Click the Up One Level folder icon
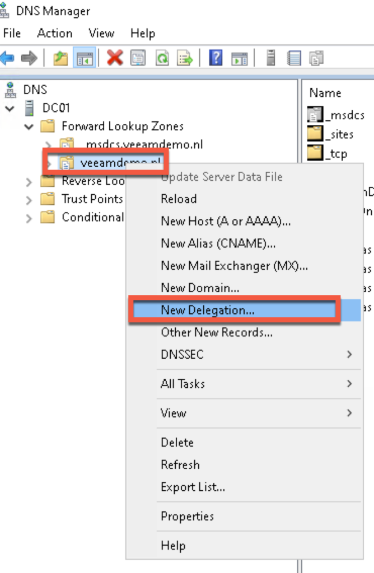This screenshot has width=374, height=573. point(60,58)
